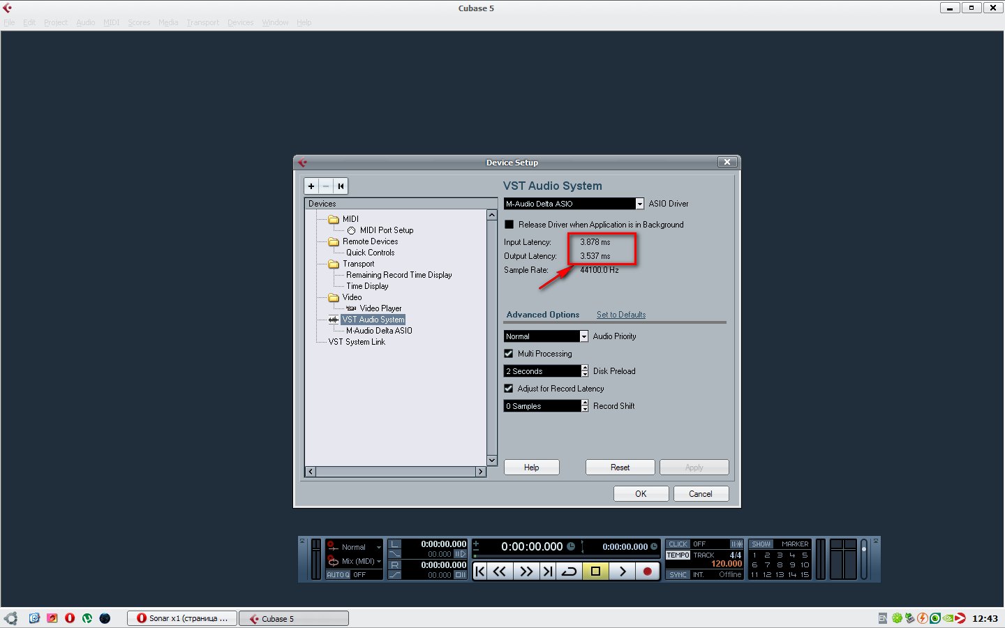Open the Media menu

tap(168, 22)
